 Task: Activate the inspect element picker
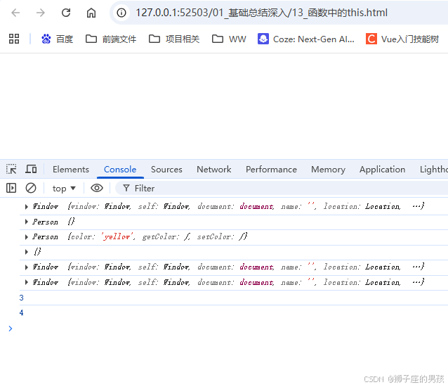tap(11, 169)
